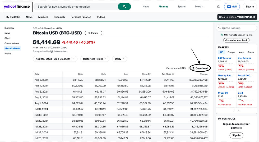This screenshot has height=142, width=259.
Task: Open Videos in the sub navigation
Action: click(x=101, y=17)
